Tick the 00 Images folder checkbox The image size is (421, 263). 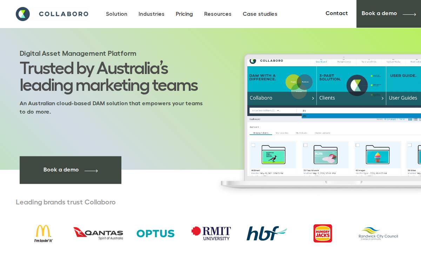[357, 145]
